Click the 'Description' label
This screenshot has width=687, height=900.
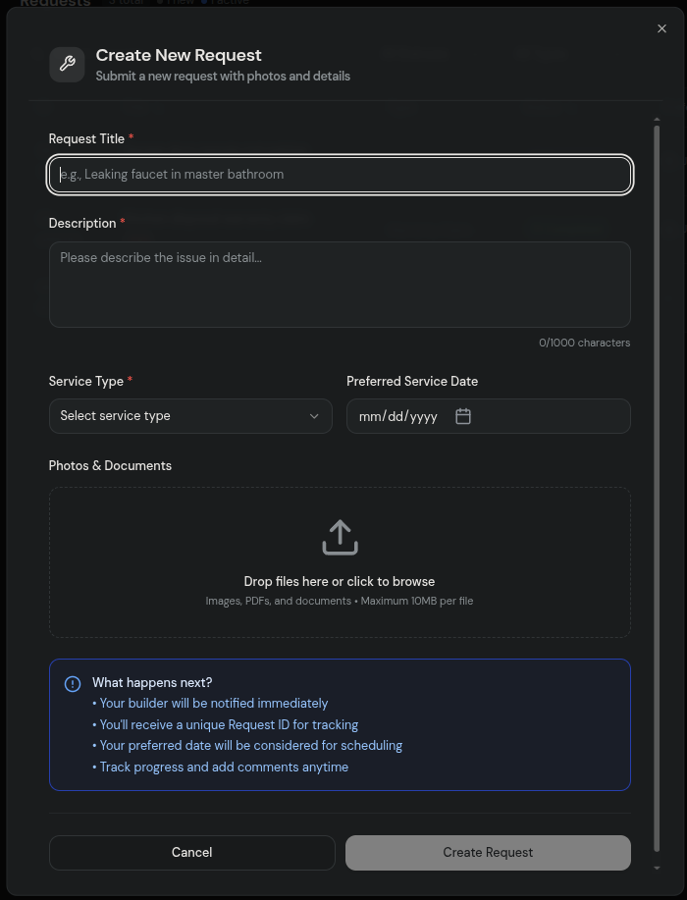(82, 223)
